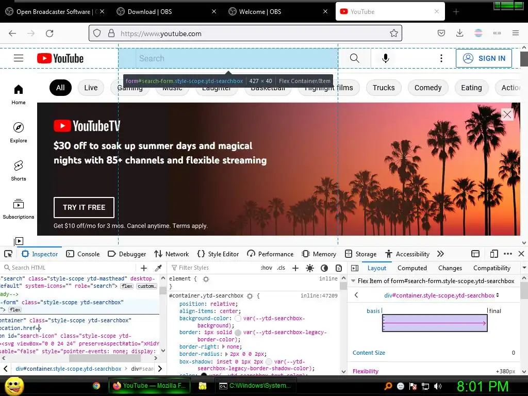This screenshot has height=396, width=528.
Task: Toggle the .cls class panel
Action: click(281, 268)
